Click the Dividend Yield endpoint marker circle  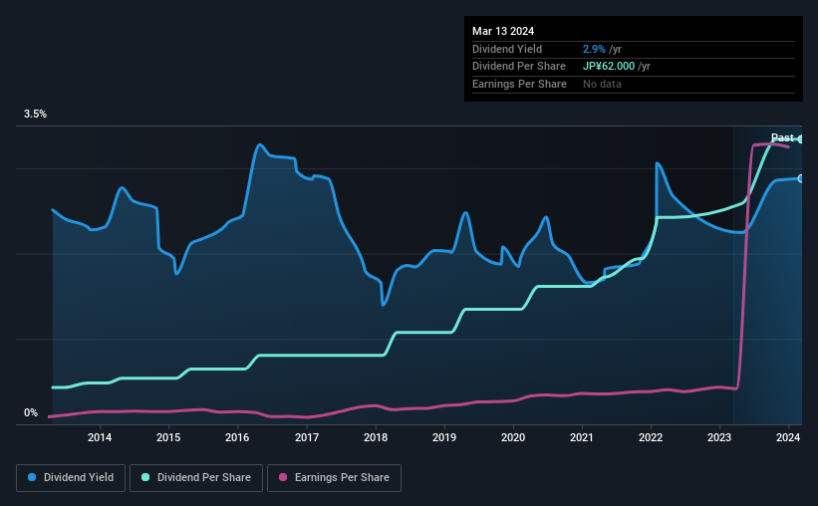pos(801,178)
